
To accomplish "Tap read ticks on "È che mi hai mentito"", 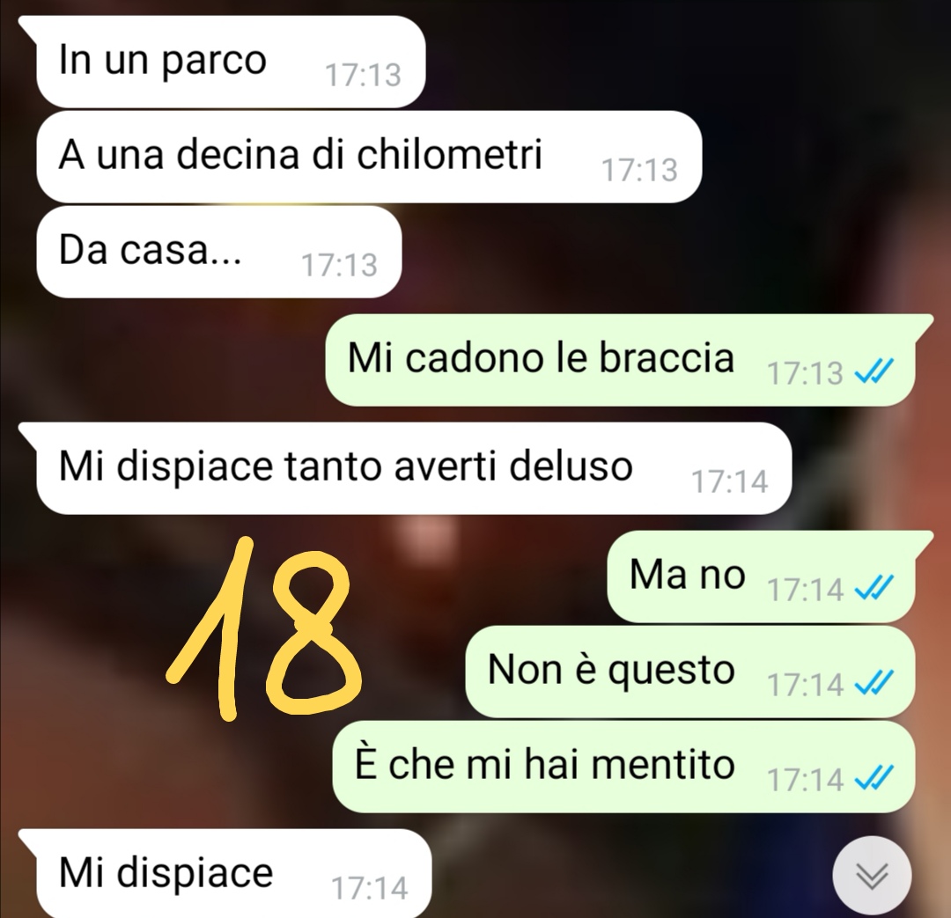I will 874,779.
